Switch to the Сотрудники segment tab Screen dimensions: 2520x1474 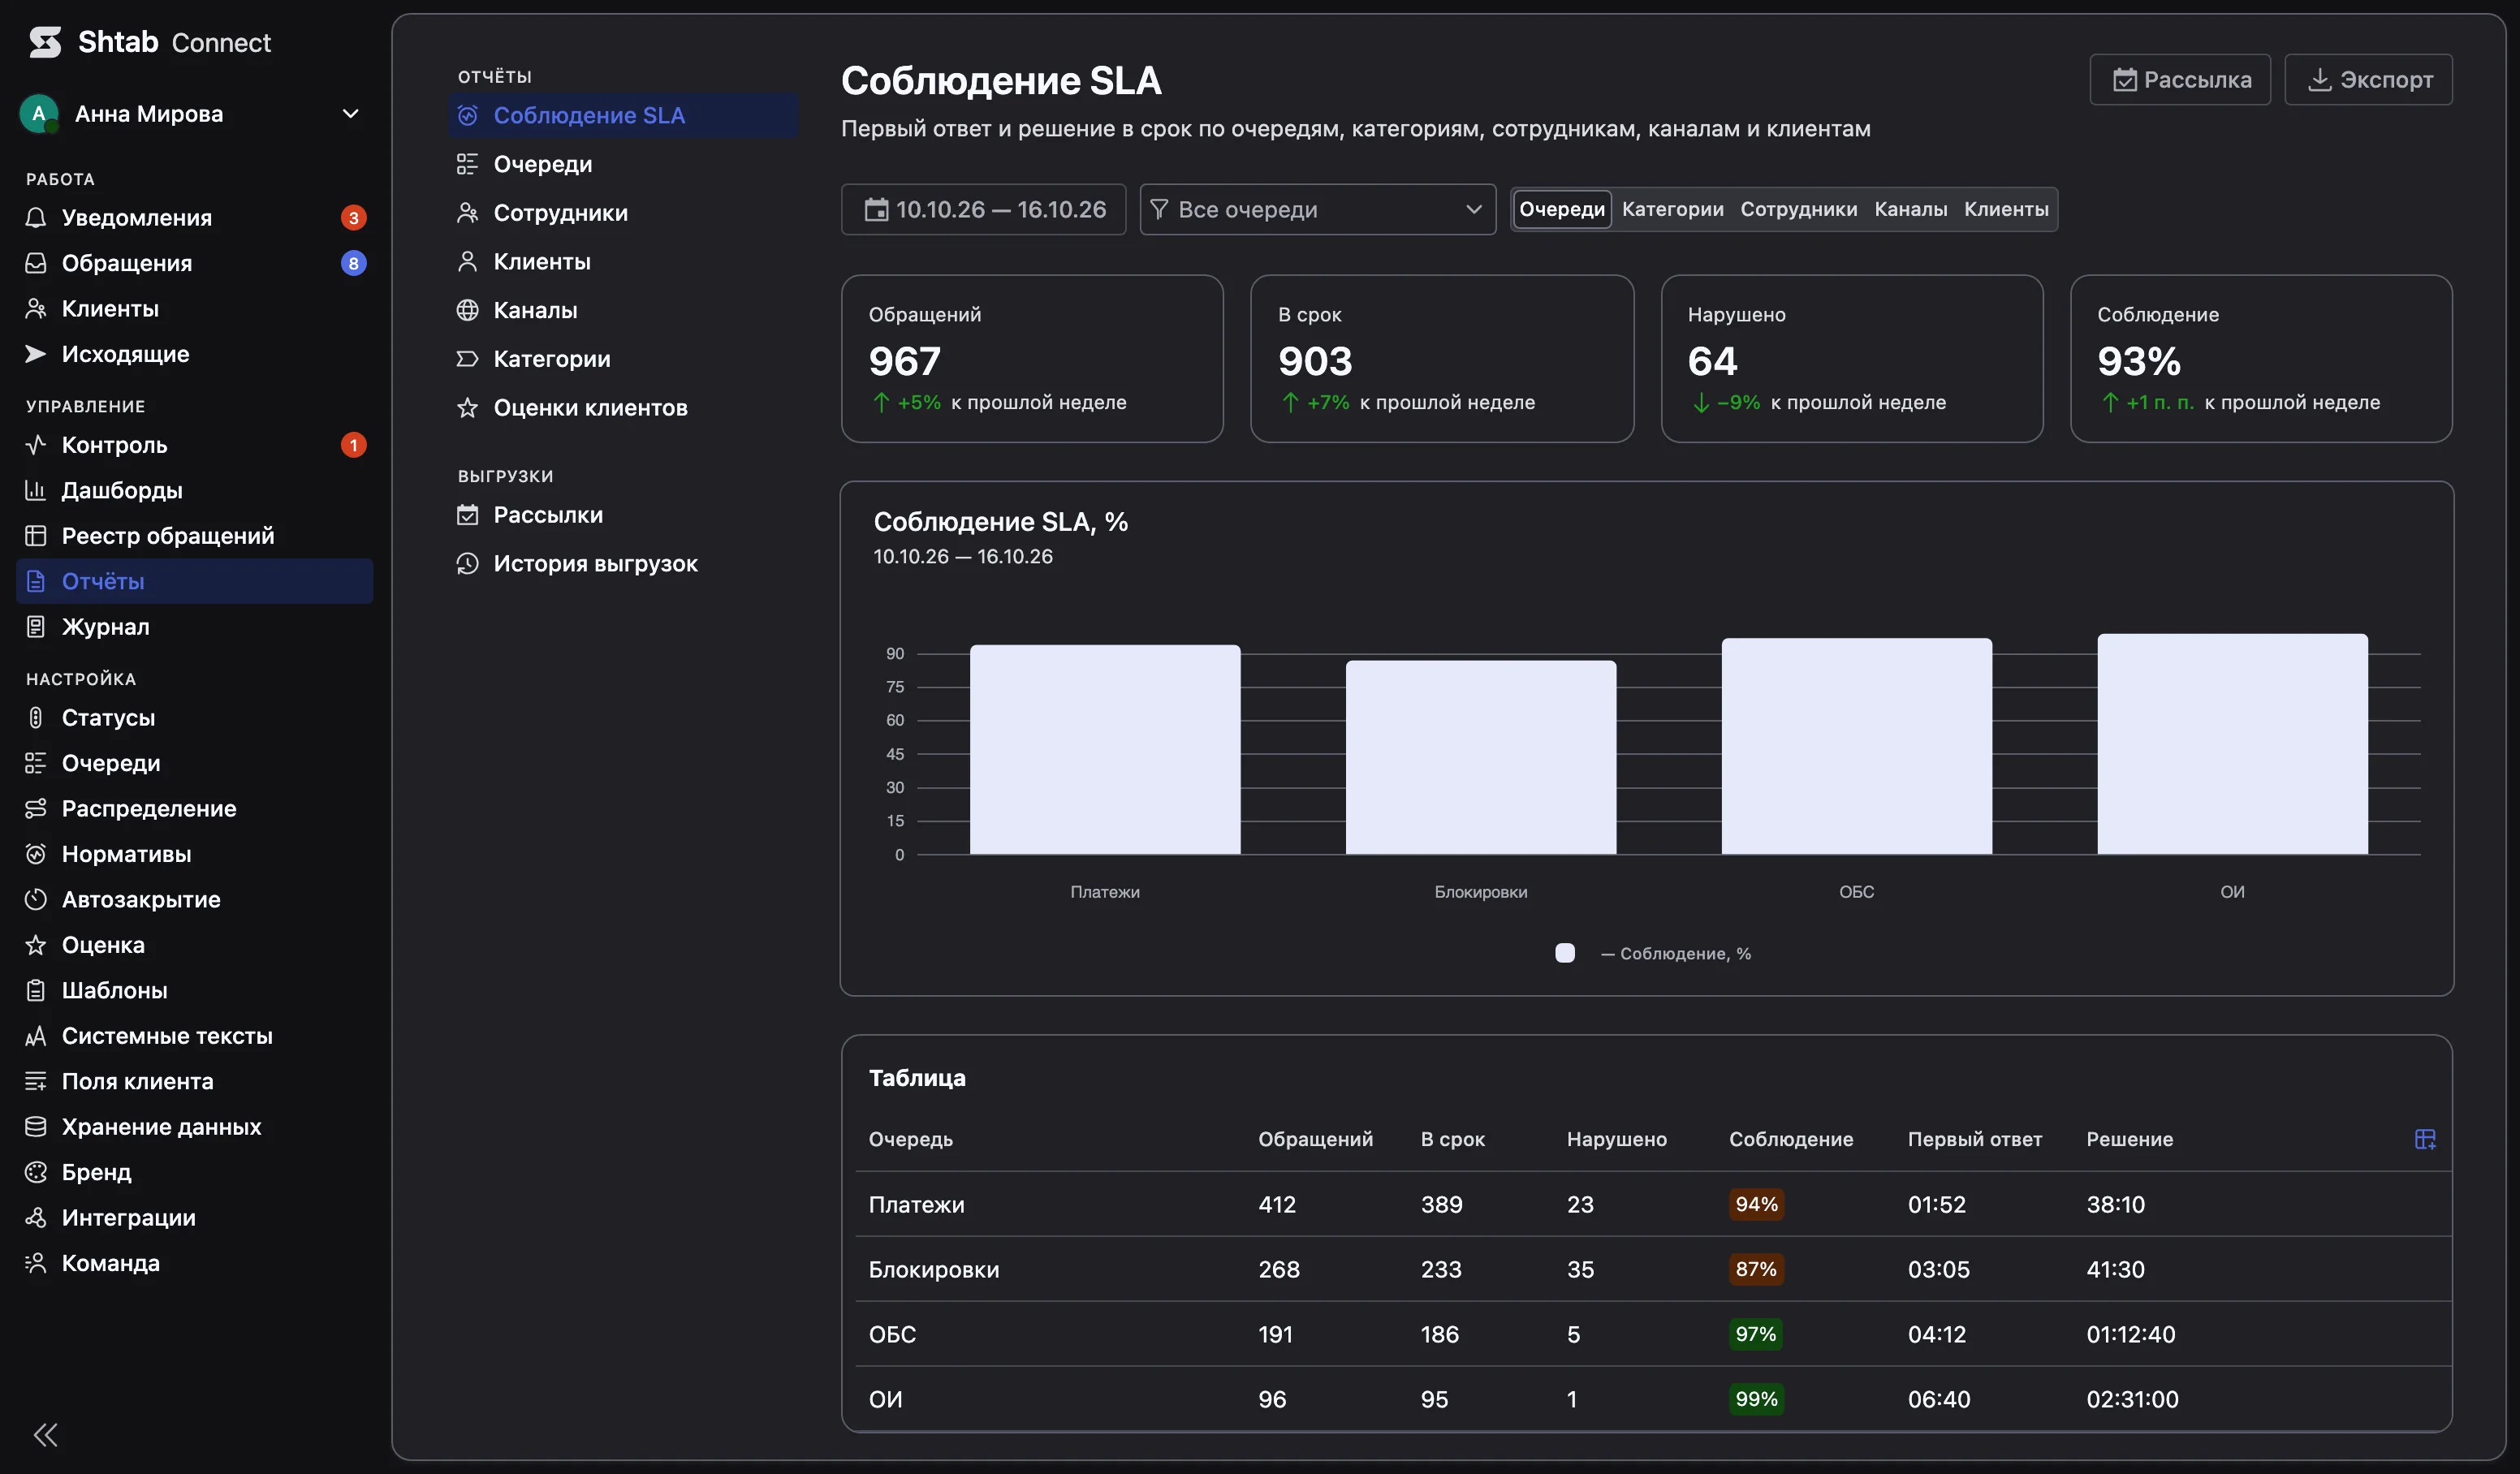point(1798,209)
